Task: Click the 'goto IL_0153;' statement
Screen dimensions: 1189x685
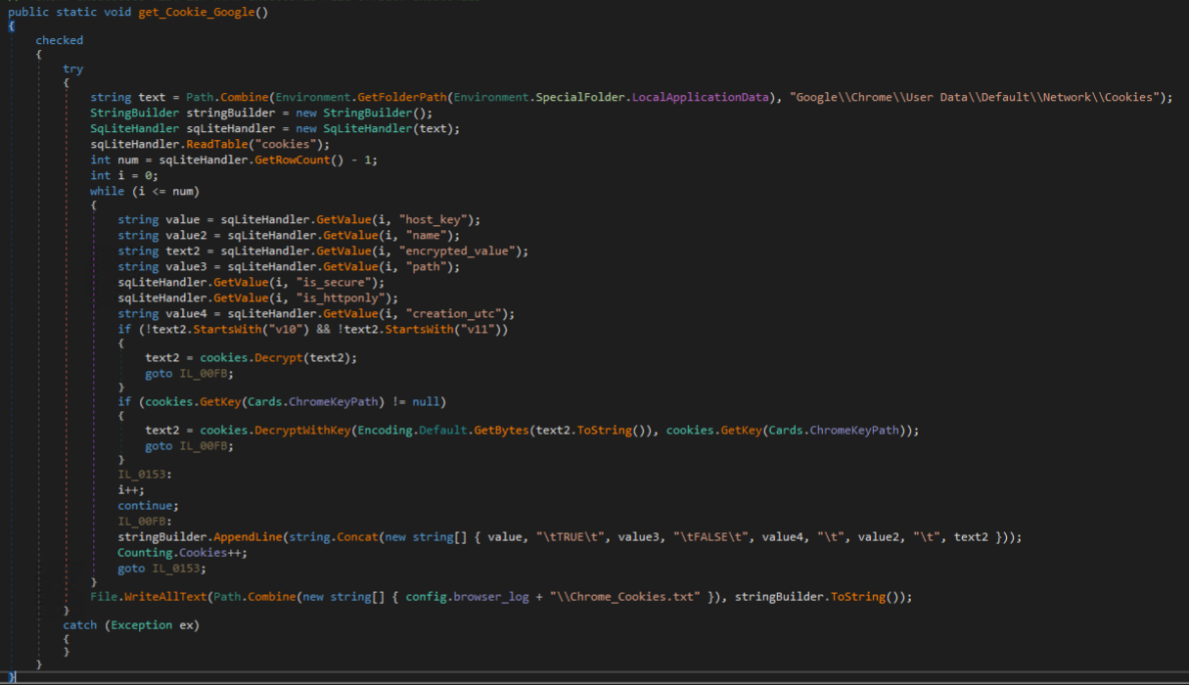Action: (x=162, y=569)
